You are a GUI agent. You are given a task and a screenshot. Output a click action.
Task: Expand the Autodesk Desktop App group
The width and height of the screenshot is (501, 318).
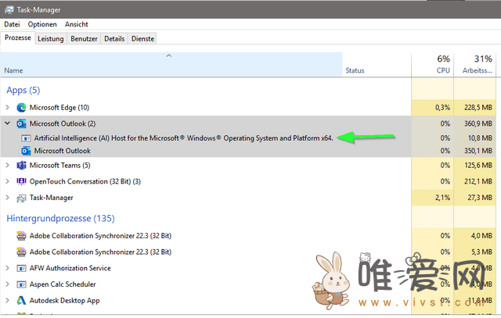click(7, 300)
